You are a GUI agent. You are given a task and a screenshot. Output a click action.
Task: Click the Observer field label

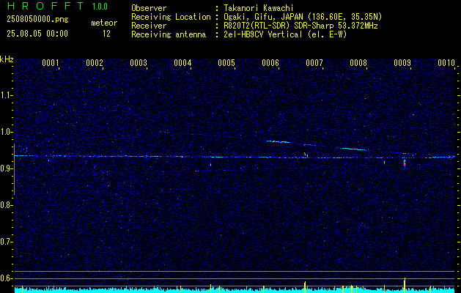149,8
